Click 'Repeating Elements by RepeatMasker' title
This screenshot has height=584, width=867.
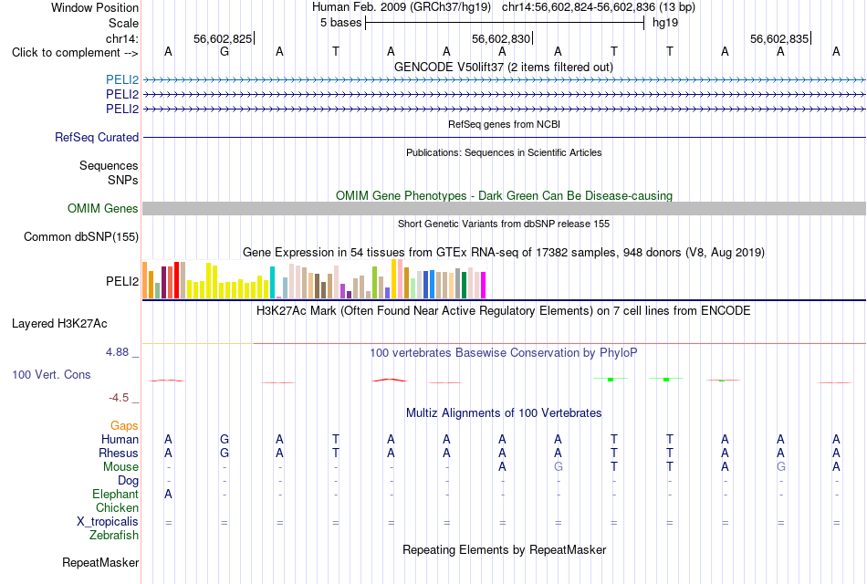coord(505,549)
